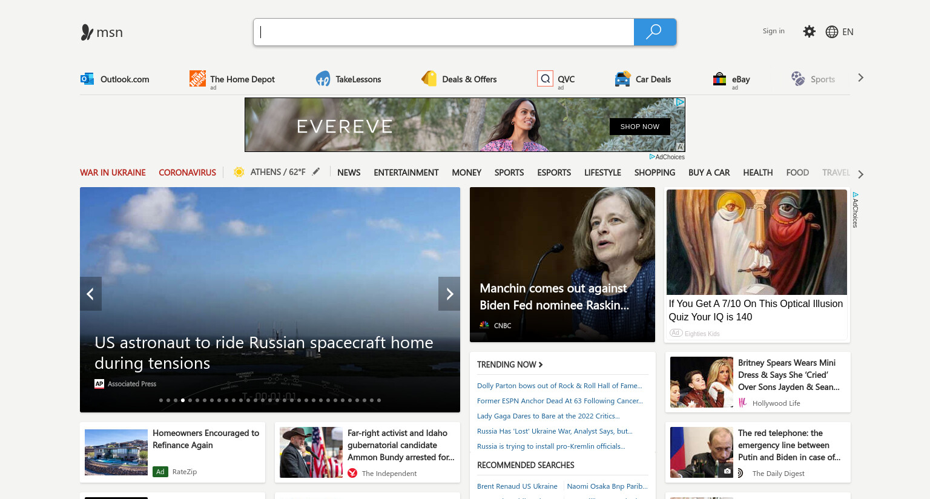
Task: Open the SHOPPING category tab
Action: (655, 173)
